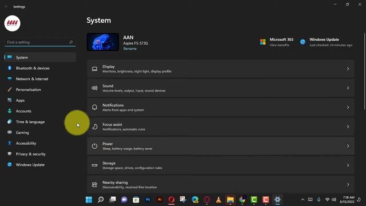This screenshot has width=366, height=206.
Task: Click the Notifications bell icon
Action: tap(94, 107)
